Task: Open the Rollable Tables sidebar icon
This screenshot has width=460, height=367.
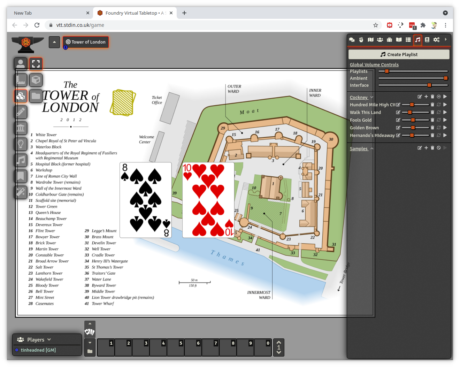Action: pyautogui.click(x=408, y=40)
